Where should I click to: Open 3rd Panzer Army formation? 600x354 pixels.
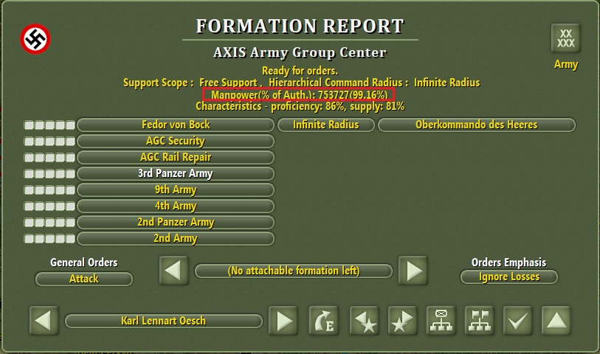click(176, 173)
